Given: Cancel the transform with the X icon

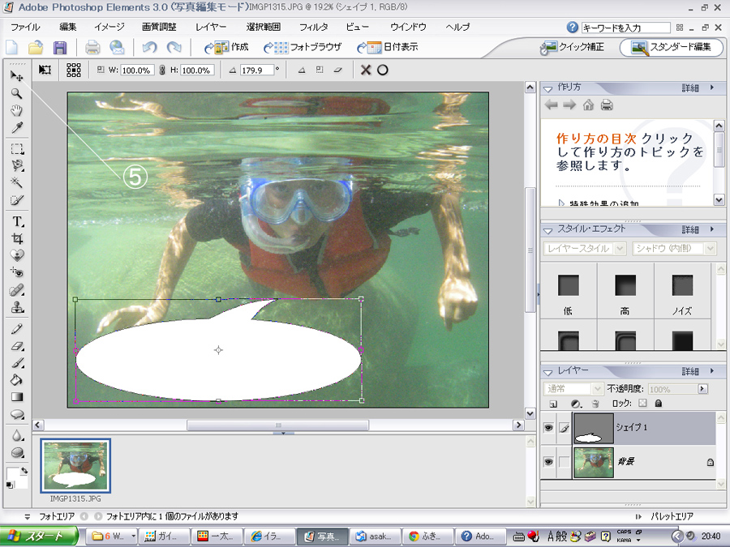Looking at the screenshot, I should tap(366, 70).
